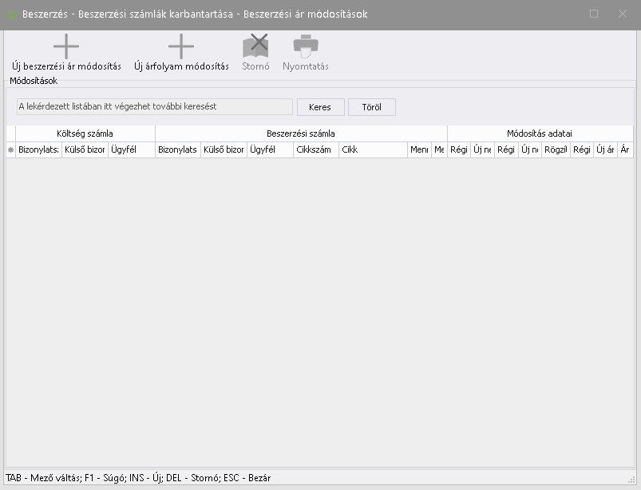The height and width of the screenshot is (490, 641).
Task: Select the Beszerzési számla column group header
Action: click(301, 133)
